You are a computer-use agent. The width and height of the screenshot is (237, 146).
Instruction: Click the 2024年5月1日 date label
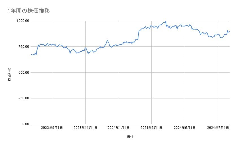[185, 128]
